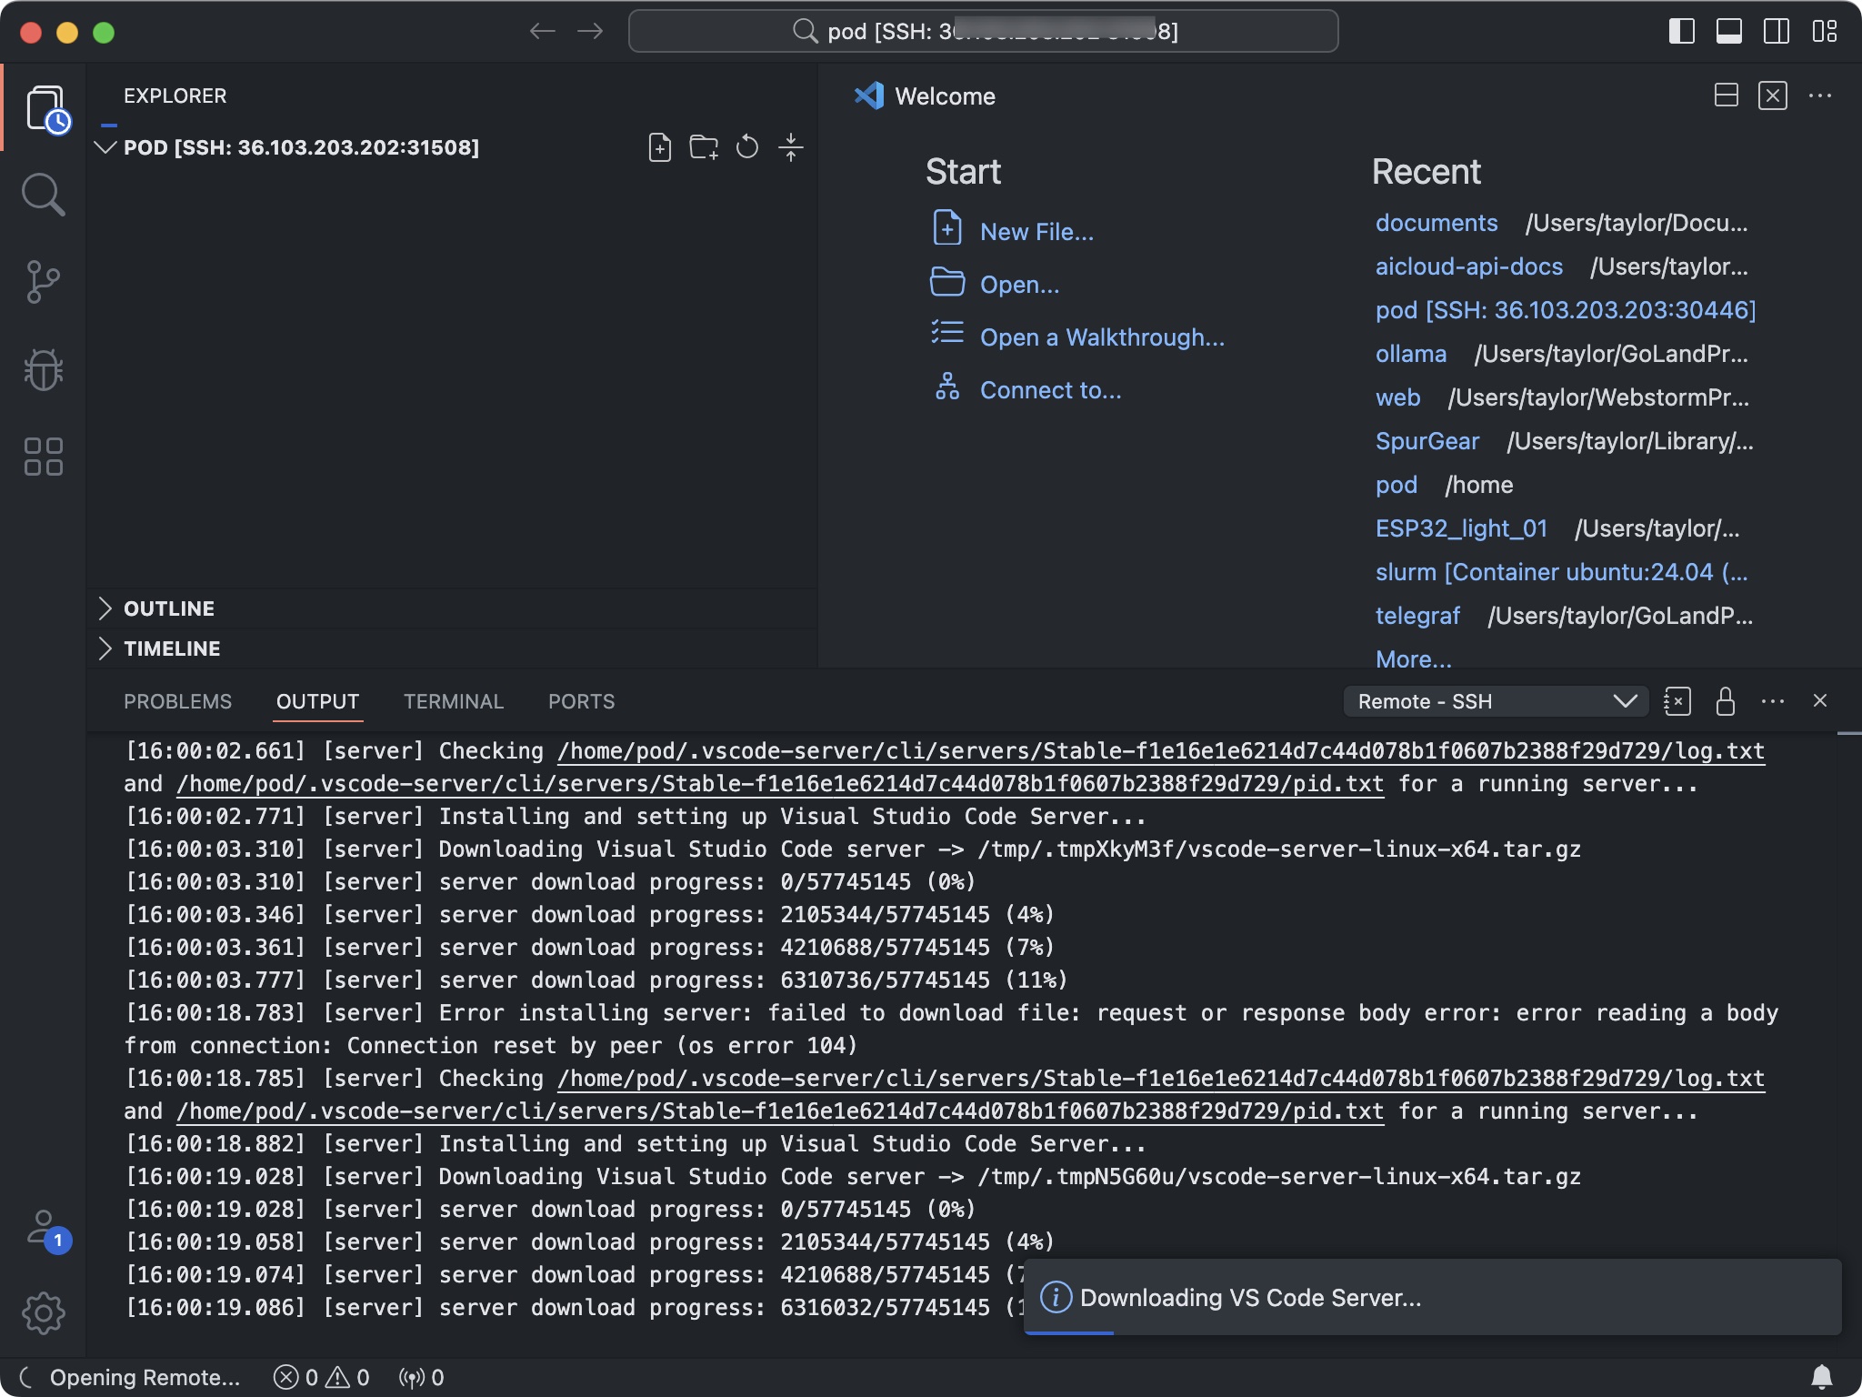Image resolution: width=1862 pixels, height=1397 pixels.
Task: Open editor More Actions ellipsis
Action: (x=1820, y=95)
